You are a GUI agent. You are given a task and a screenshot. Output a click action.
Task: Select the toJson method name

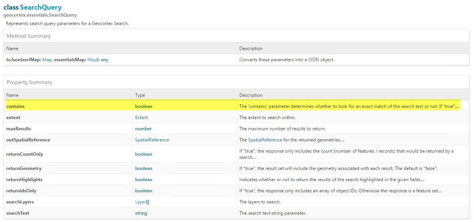pyautogui.click(x=14, y=60)
